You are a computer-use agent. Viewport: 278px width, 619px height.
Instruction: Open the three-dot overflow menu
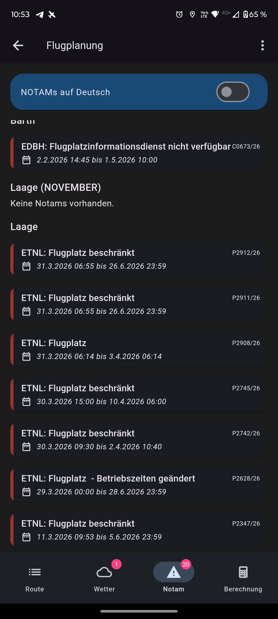point(262,45)
